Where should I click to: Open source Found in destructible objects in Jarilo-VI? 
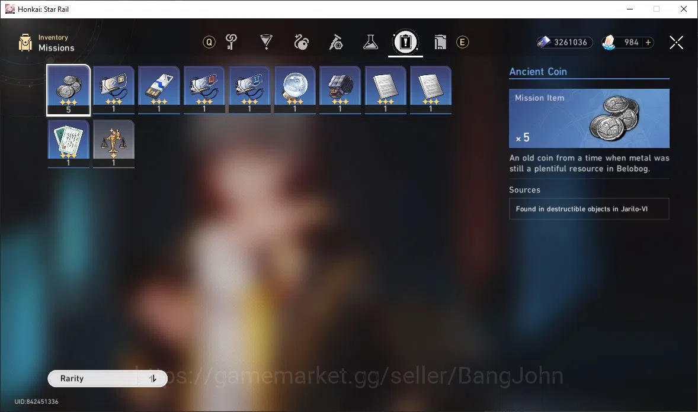point(589,209)
